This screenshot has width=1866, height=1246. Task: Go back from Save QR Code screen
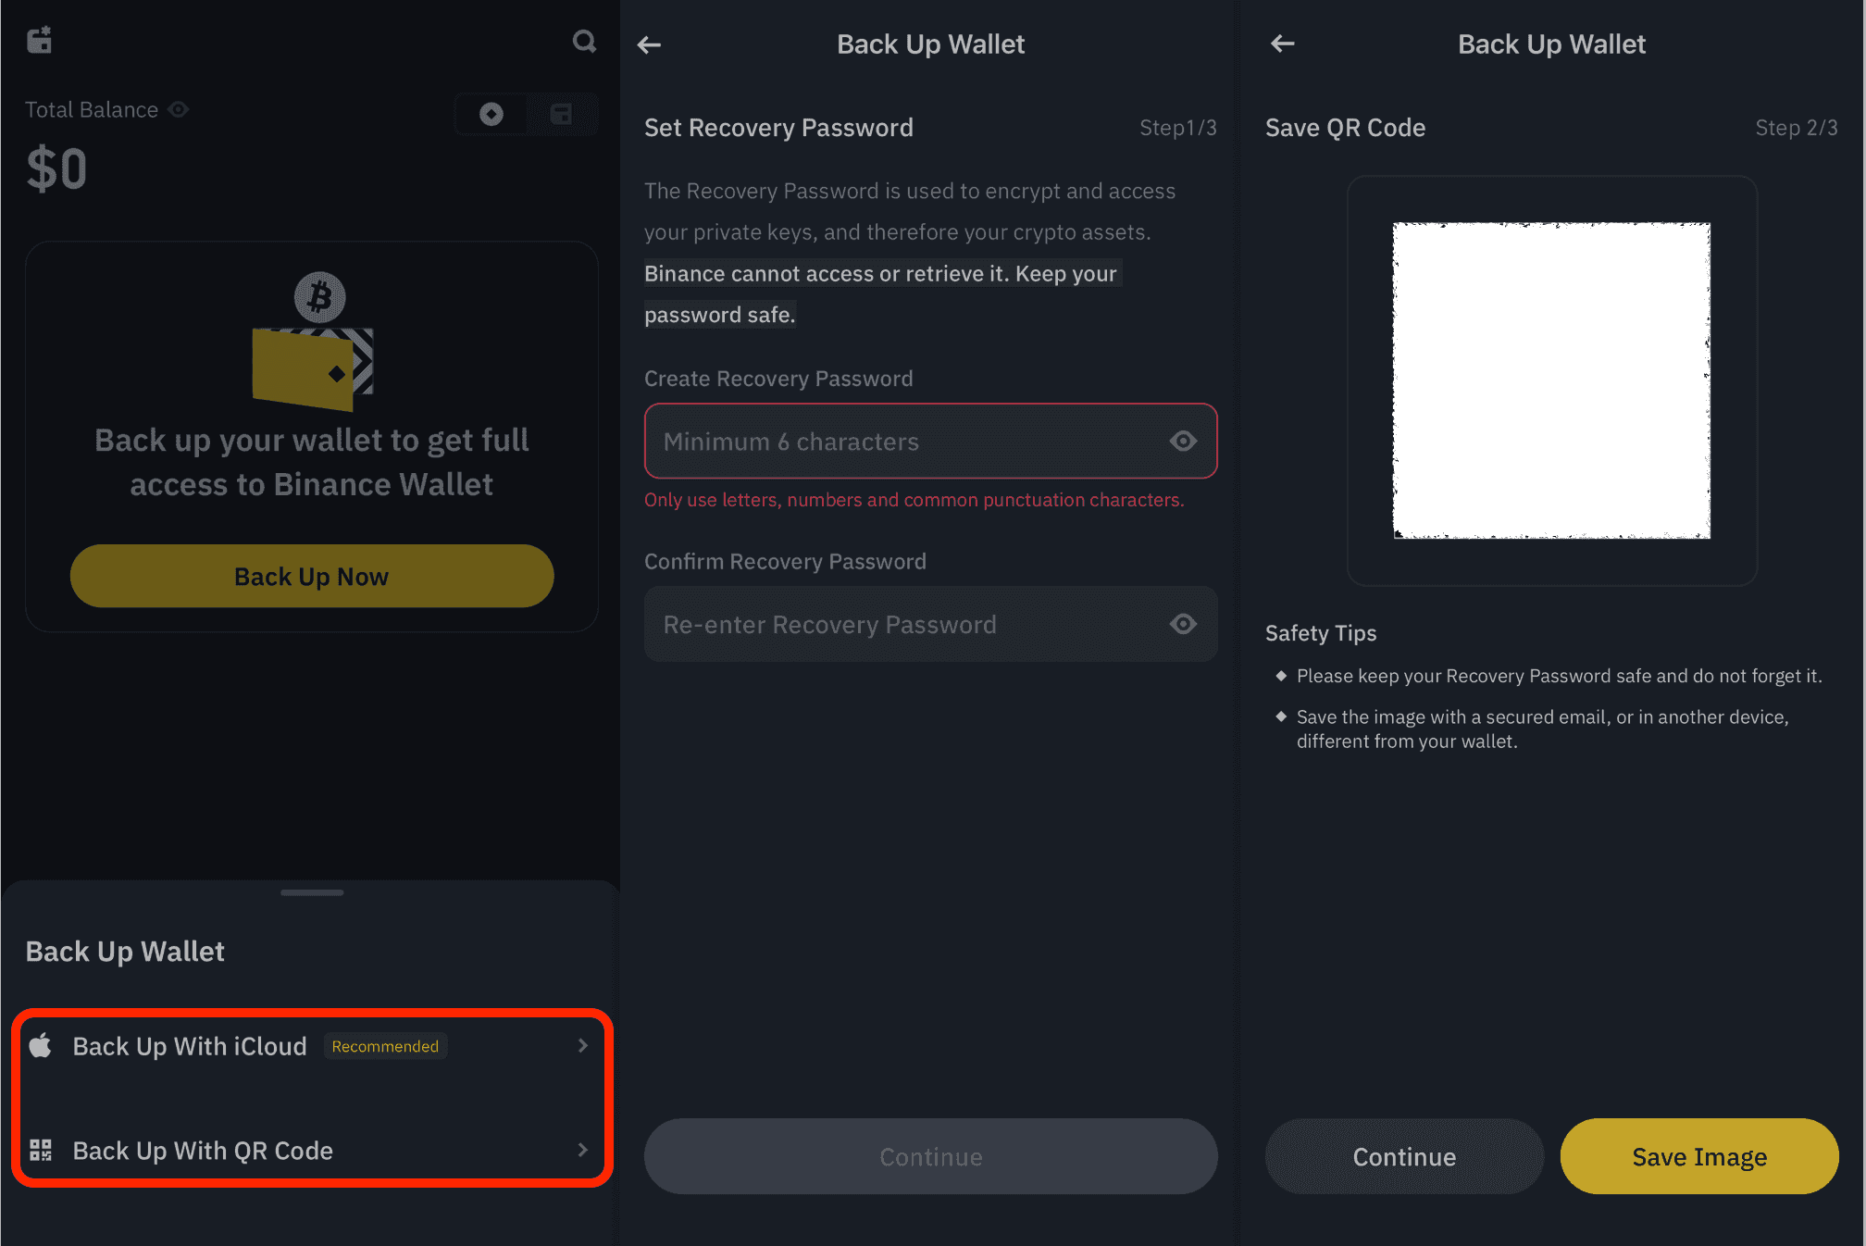(x=1282, y=44)
